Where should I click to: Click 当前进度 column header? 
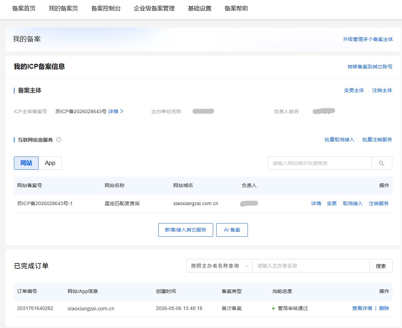point(282,291)
